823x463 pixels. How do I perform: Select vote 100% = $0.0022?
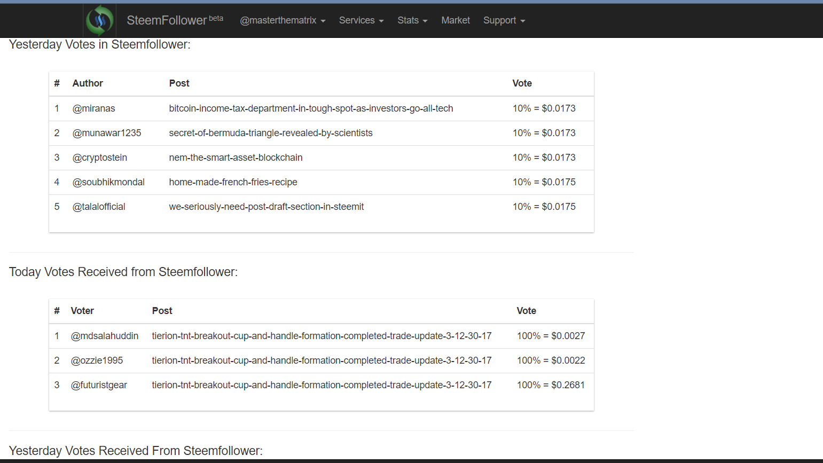point(551,360)
